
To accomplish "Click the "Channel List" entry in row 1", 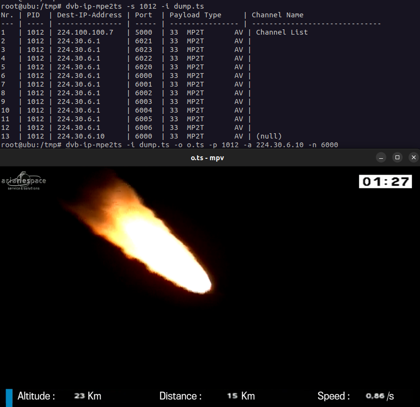I will click(282, 32).
